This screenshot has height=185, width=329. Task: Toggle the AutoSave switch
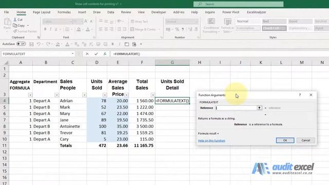click(21, 44)
